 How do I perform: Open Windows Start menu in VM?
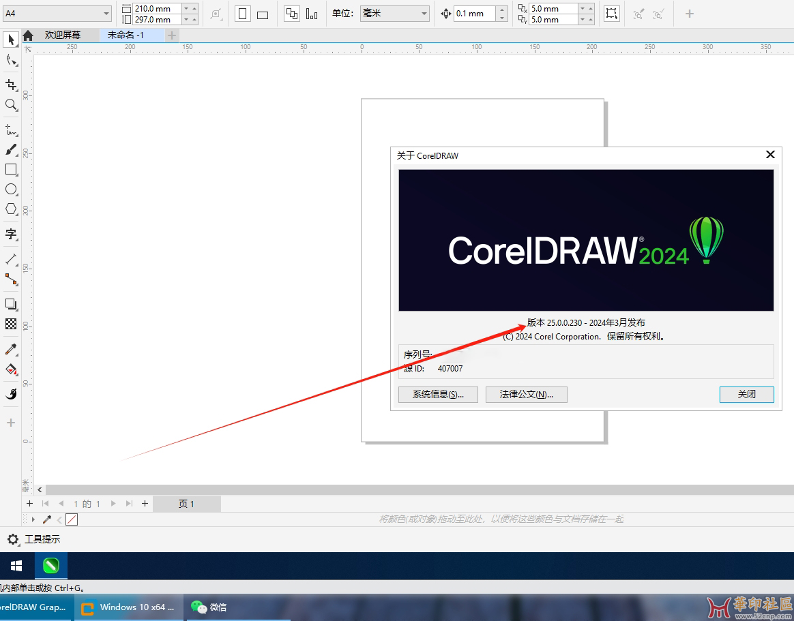[16, 565]
